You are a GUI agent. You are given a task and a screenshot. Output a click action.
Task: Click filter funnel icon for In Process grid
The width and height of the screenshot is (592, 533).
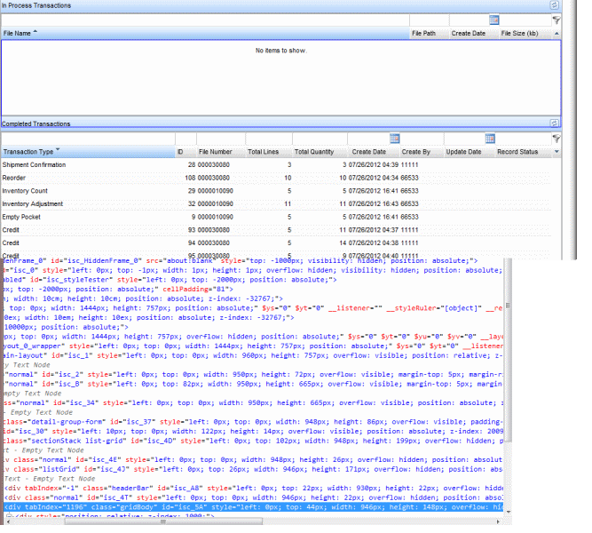click(x=556, y=20)
